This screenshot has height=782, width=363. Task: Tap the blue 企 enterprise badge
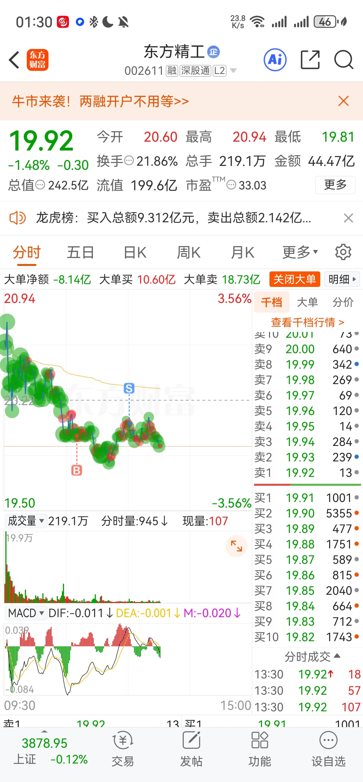point(213,52)
